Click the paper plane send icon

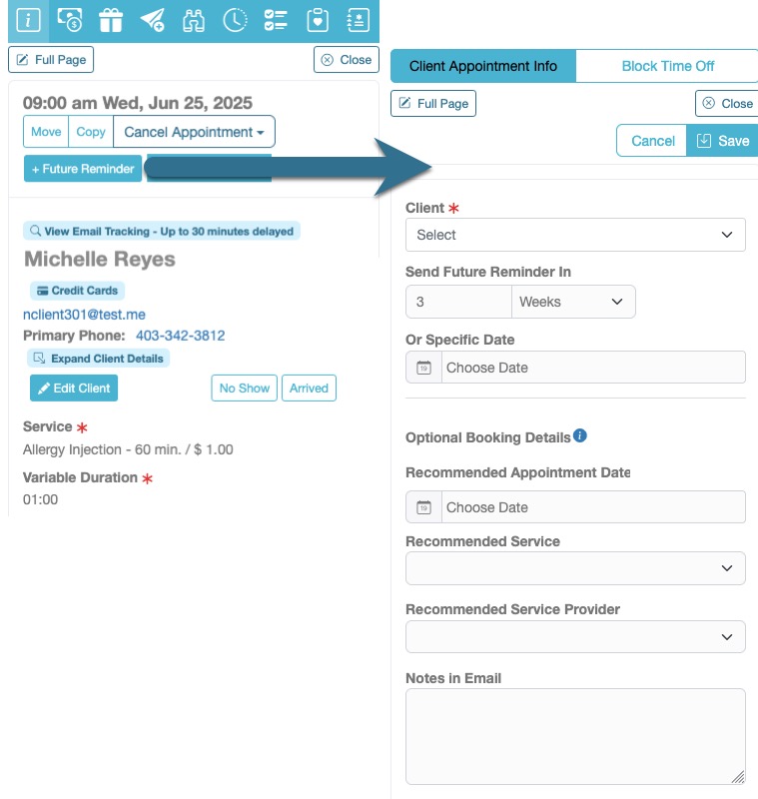(x=152, y=19)
